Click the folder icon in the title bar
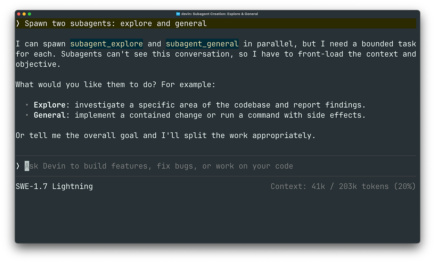The image size is (435, 263). [x=178, y=14]
